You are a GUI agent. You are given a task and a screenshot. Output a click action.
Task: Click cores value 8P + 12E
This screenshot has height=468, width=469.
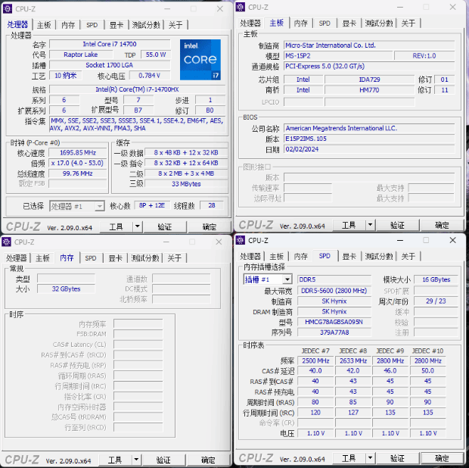click(x=152, y=205)
